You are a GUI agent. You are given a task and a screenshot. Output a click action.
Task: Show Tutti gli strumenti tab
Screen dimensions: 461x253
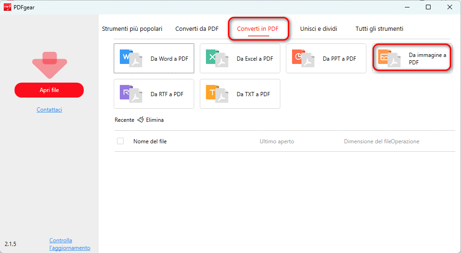(x=379, y=29)
